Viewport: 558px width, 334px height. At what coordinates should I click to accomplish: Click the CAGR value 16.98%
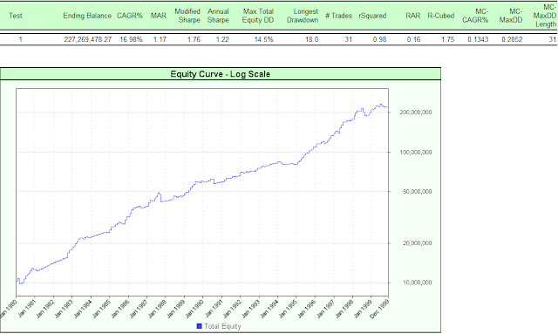click(132, 39)
